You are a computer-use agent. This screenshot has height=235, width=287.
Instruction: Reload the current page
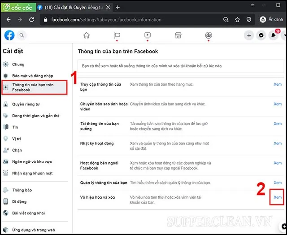[x=32, y=20]
